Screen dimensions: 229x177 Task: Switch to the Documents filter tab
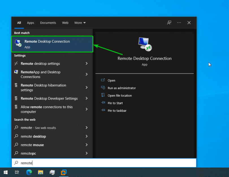[48, 23]
